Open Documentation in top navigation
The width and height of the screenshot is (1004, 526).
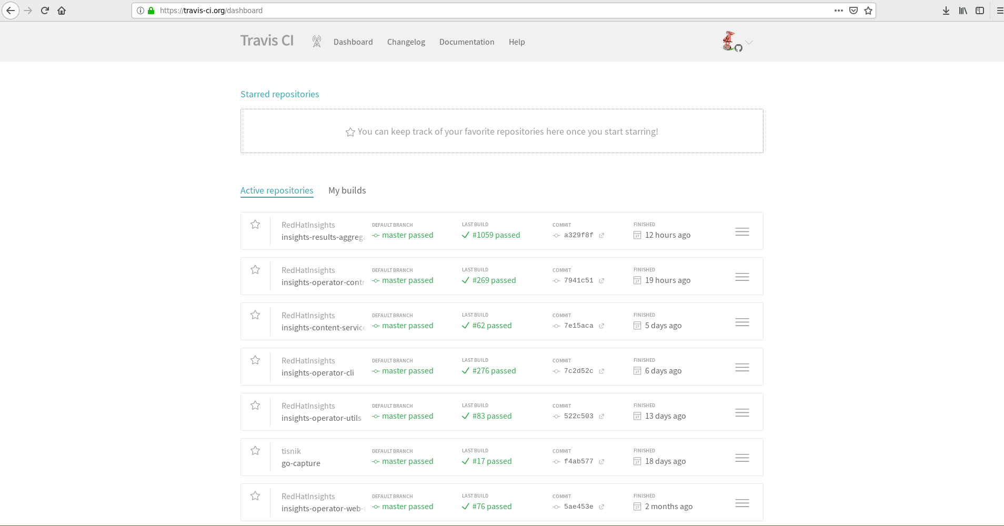pyautogui.click(x=467, y=42)
